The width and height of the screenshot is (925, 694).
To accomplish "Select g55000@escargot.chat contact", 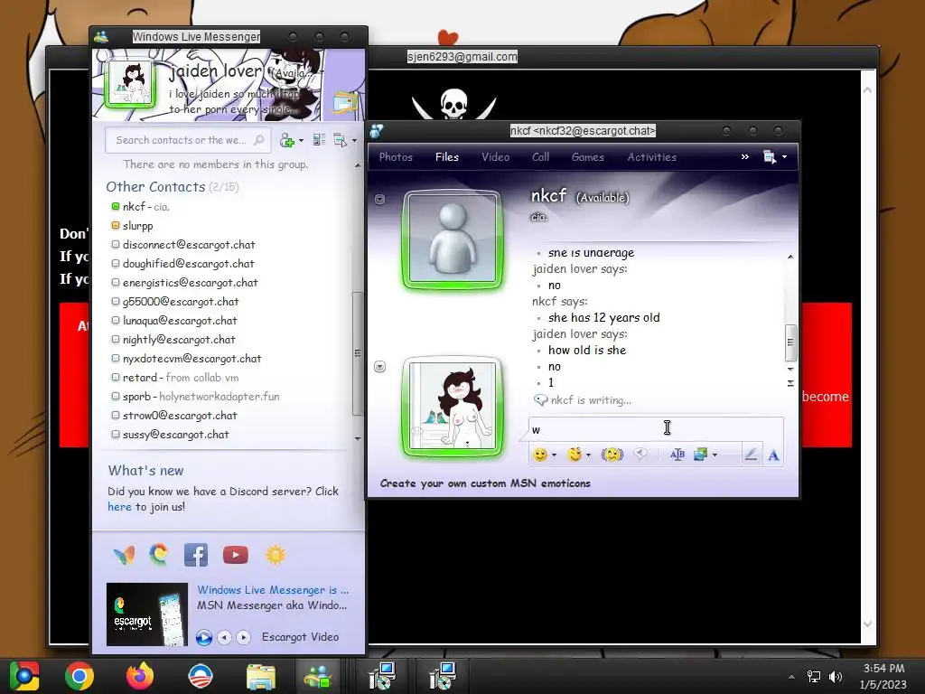I will point(175,301).
